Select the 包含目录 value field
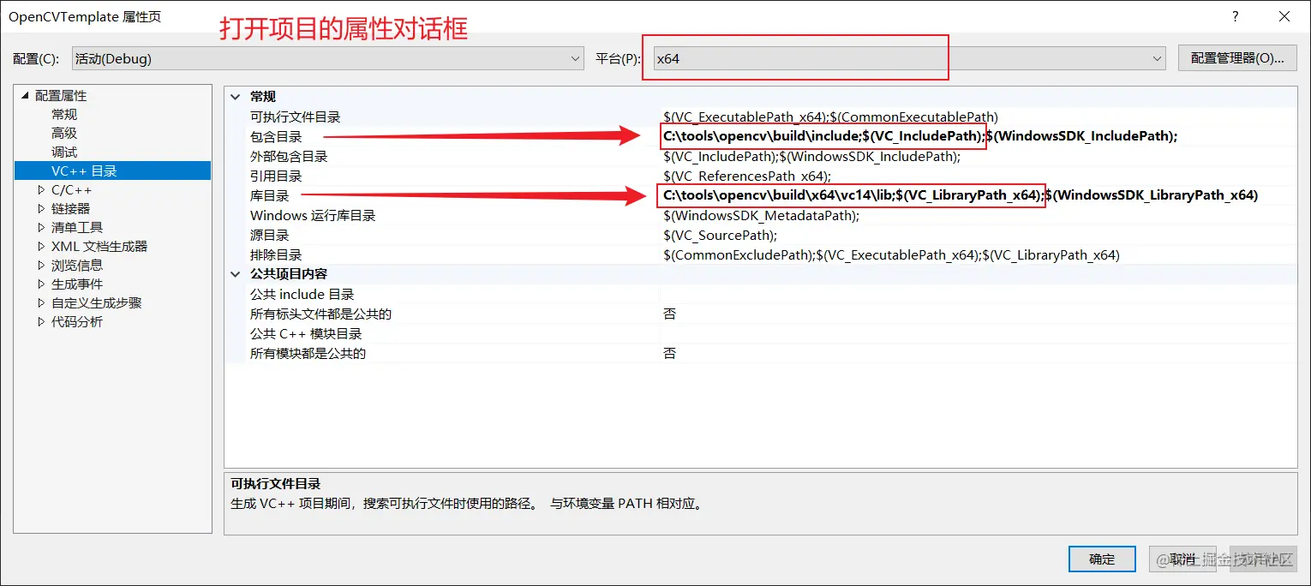 coord(978,136)
